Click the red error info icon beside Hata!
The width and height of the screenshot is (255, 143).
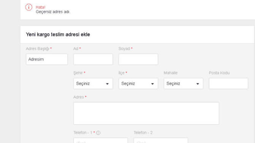pos(29,7)
